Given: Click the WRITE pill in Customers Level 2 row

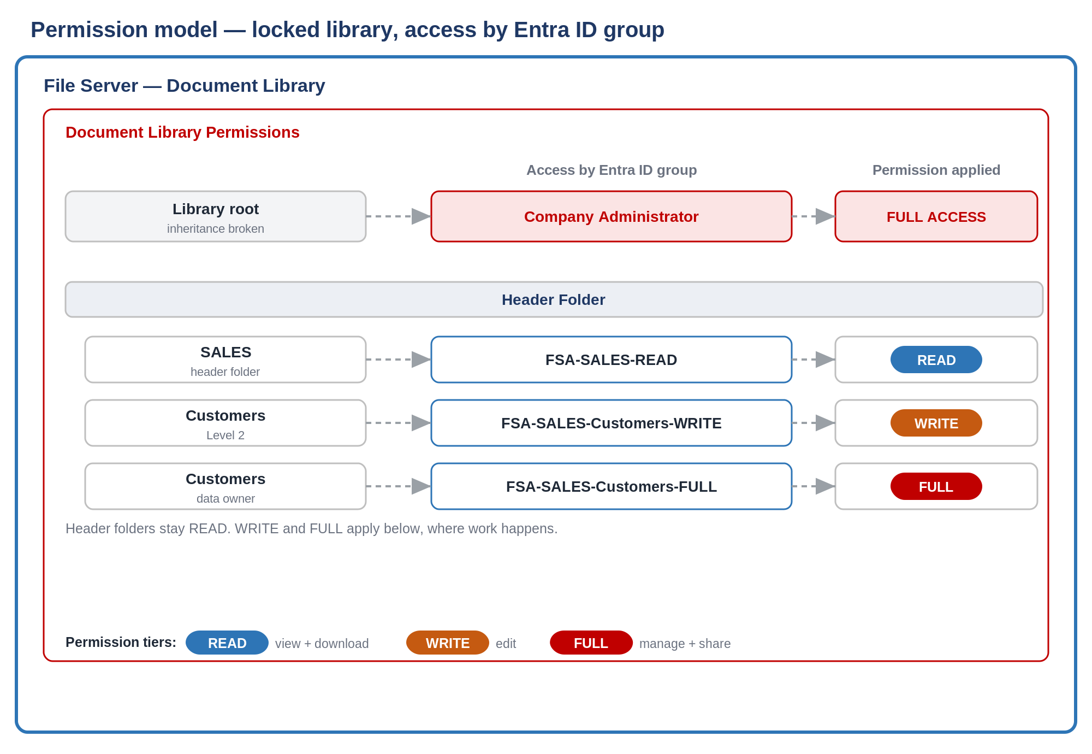Looking at the screenshot, I should 936,423.
